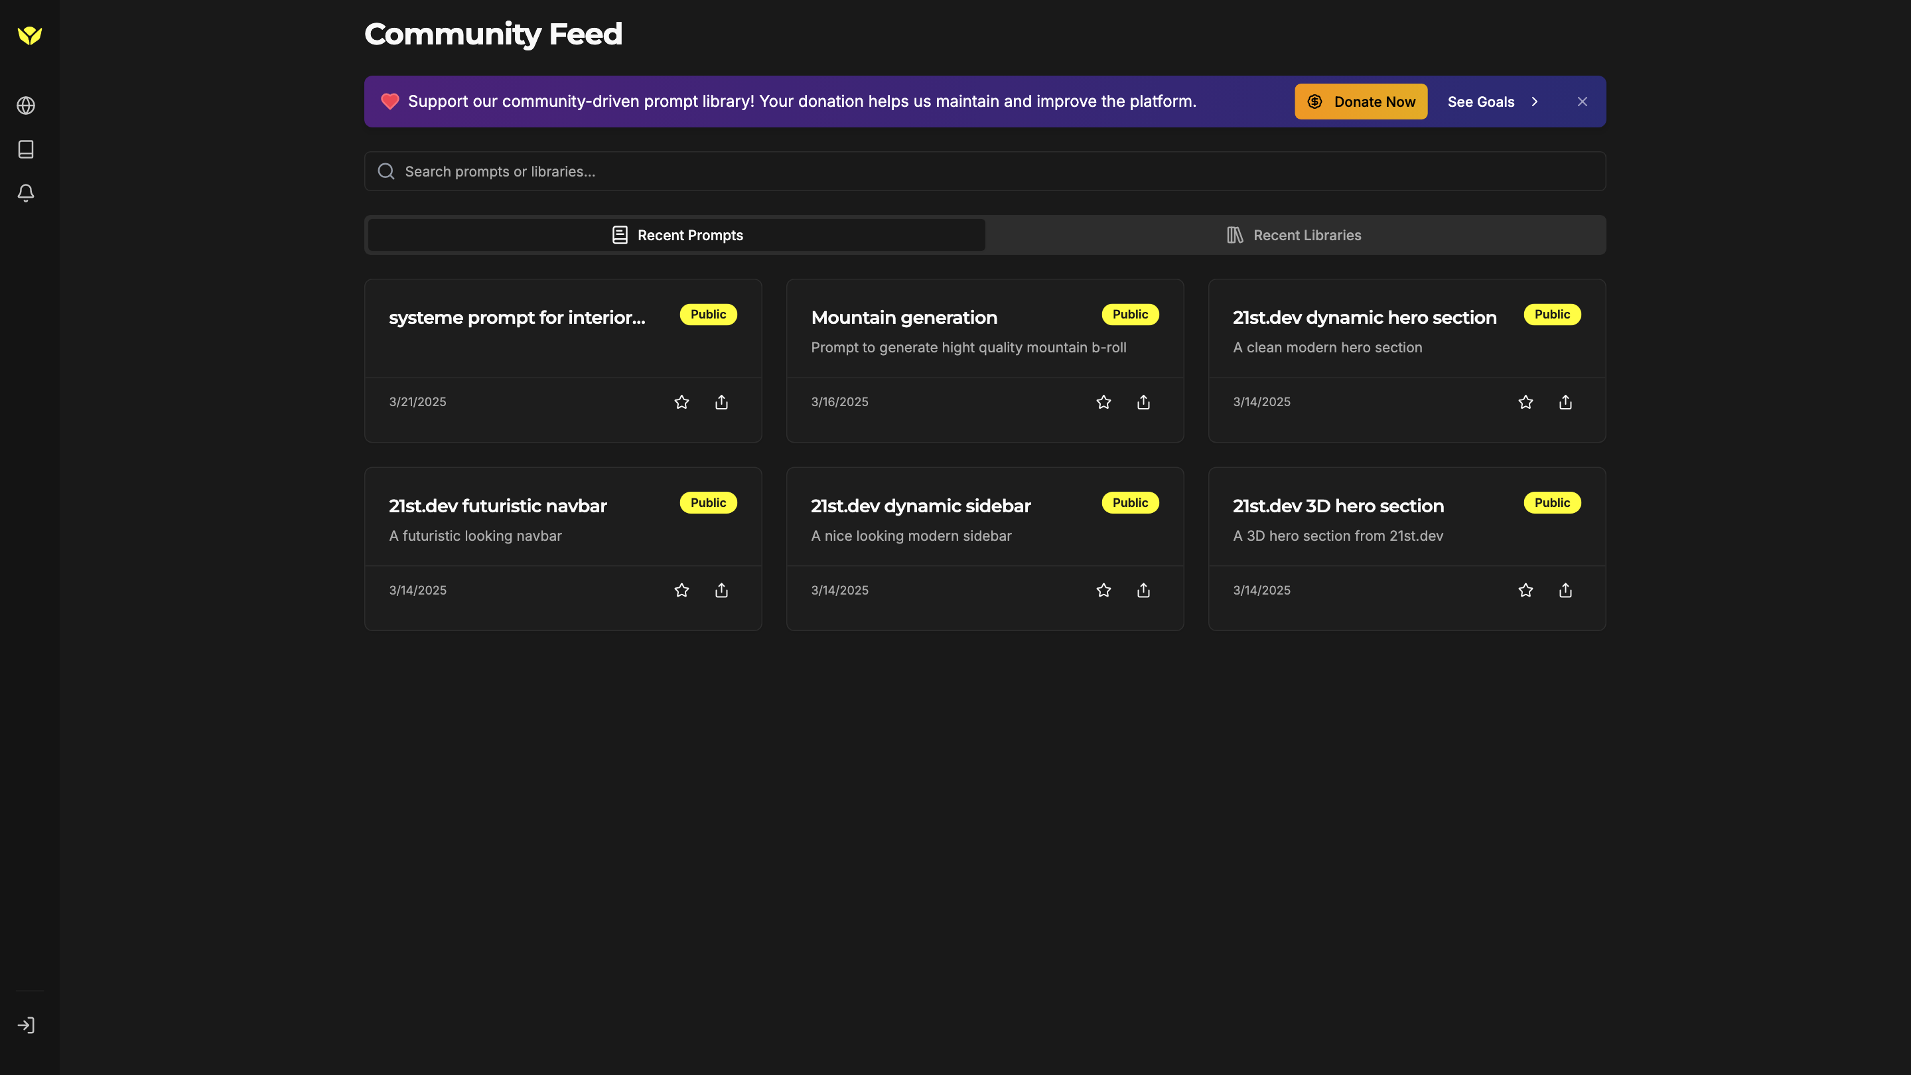
Task: Toggle favorite star on Mountain generation
Action: pyautogui.click(x=1103, y=401)
